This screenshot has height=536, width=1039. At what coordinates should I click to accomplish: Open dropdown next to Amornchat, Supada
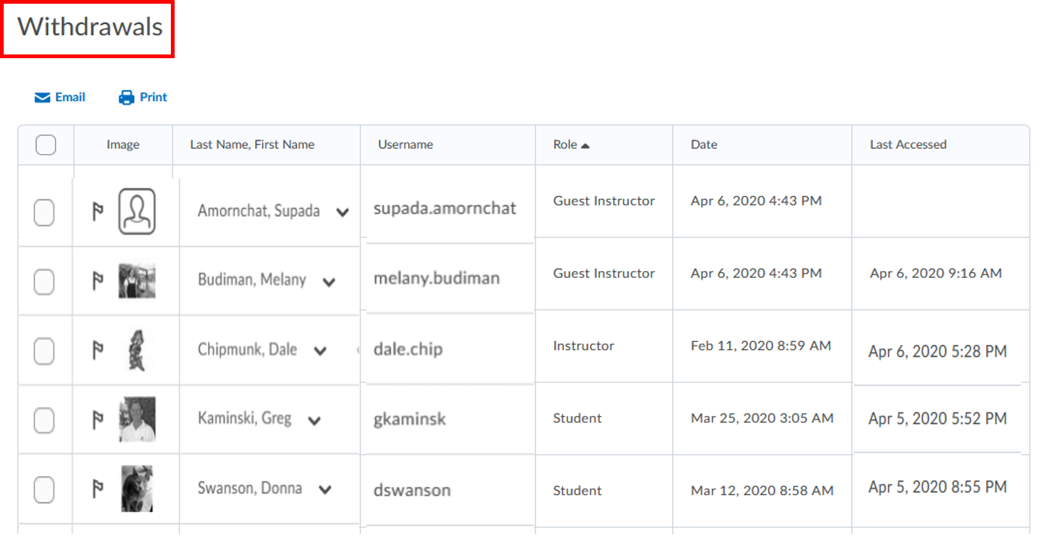pos(342,212)
